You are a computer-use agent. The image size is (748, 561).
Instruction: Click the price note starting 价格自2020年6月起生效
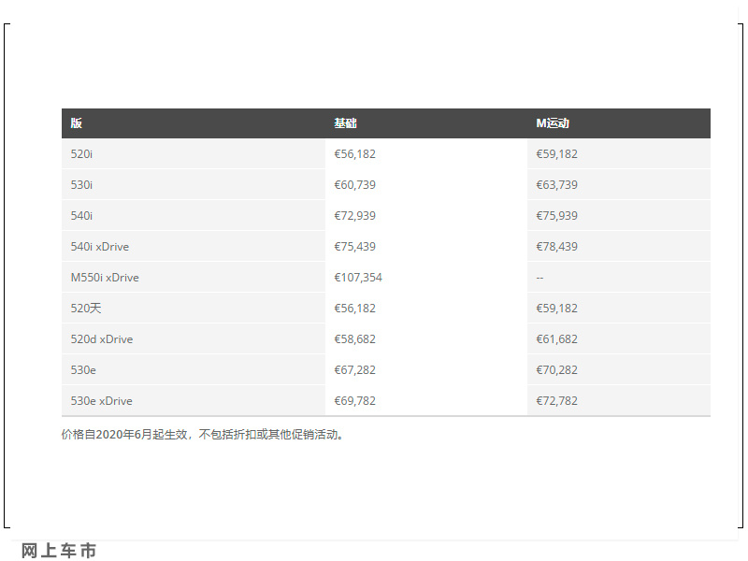point(203,435)
